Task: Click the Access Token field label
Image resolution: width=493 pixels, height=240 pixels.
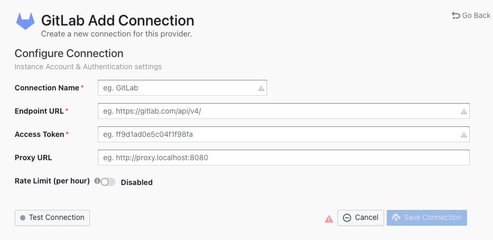Action: click(39, 134)
